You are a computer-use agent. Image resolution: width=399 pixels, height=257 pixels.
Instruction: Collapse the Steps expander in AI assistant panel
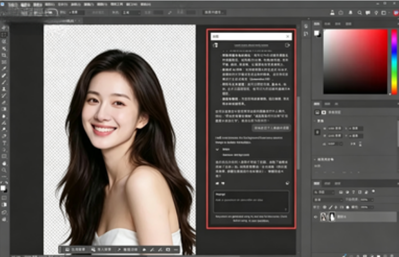tap(217, 150)
